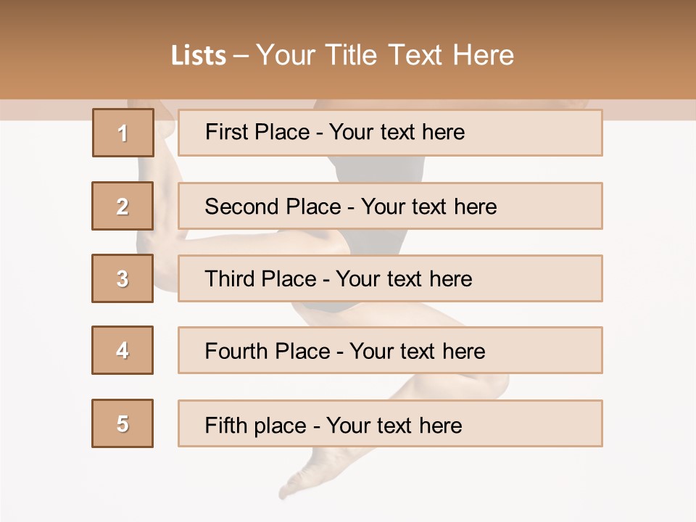Select the number 4 box

click(123, 350)
